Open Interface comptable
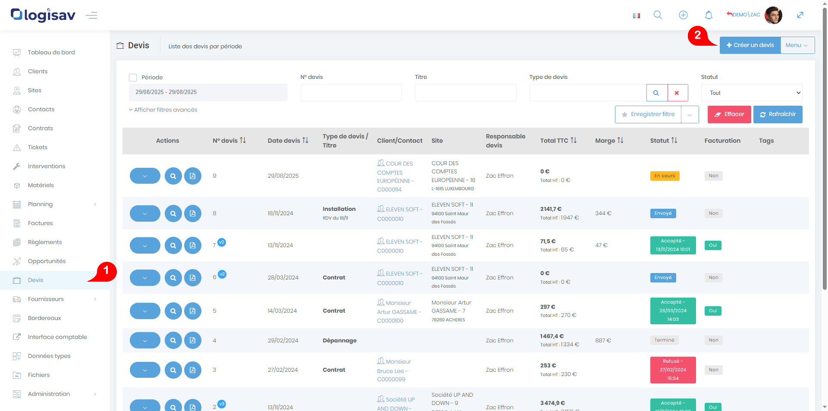 point(57,337)
